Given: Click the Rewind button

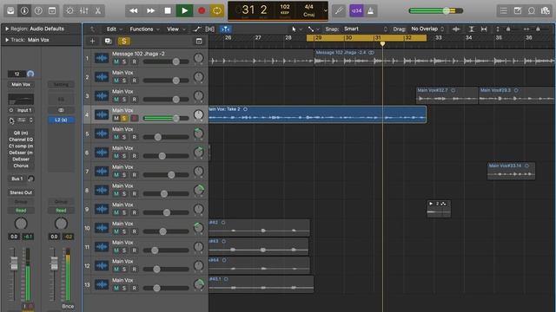Looking at the screenshot, I should point(134,10).
